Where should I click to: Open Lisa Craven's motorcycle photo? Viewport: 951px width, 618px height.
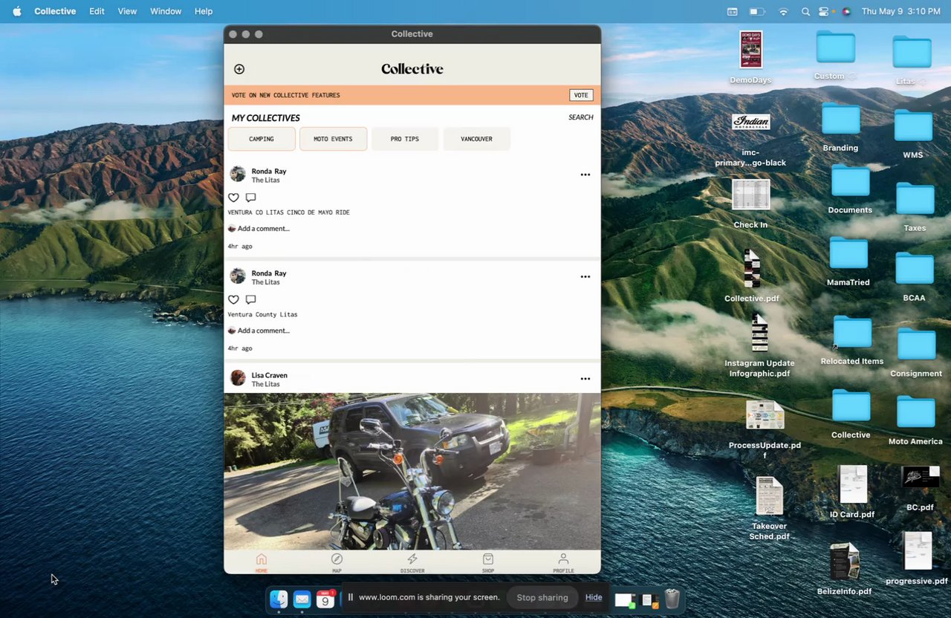[x=412, y=471]
